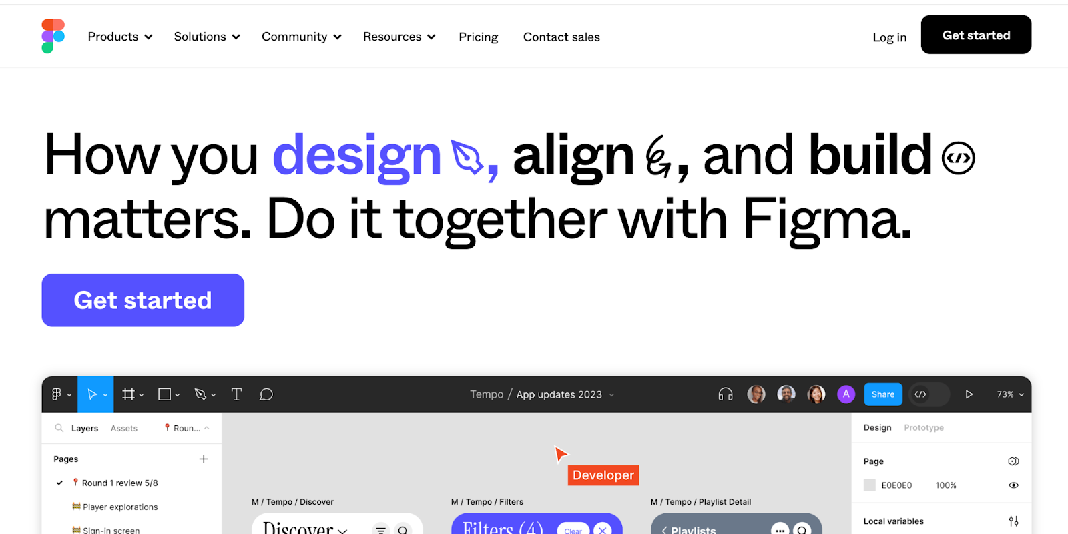Viewport: 1068px width, 534px height.
Task: Switch to the Design tab
Action: pyautogui.click(x=877, y=428)
